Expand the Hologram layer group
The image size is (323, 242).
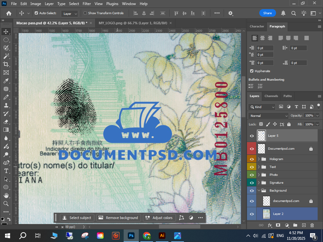(259, 159)
